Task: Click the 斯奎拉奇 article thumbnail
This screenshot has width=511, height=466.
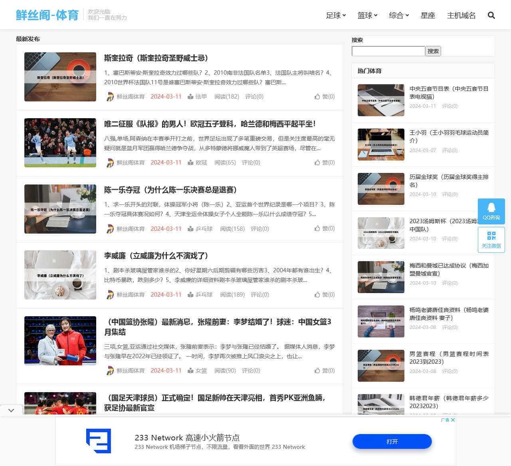Action: tap(60, 77)
